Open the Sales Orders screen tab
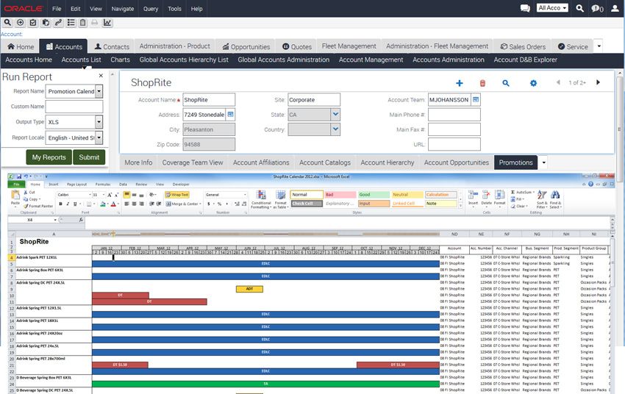 (523, 46)
